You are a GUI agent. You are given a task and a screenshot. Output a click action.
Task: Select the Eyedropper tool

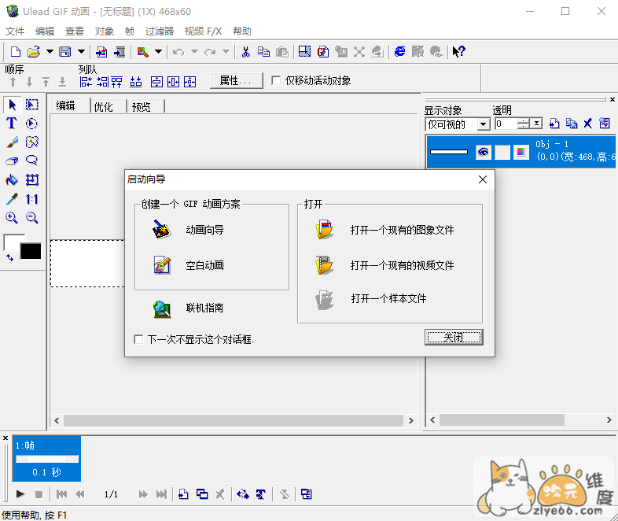point(12,199)
